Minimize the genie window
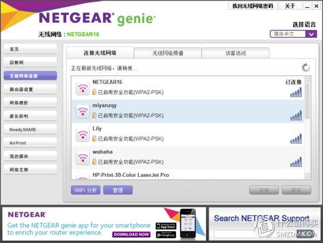 [x=307, y=6]
